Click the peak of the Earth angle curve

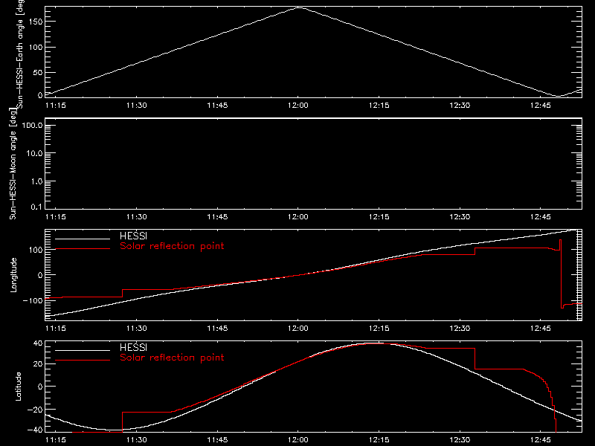pyautogui.click(x=300, y=7)
